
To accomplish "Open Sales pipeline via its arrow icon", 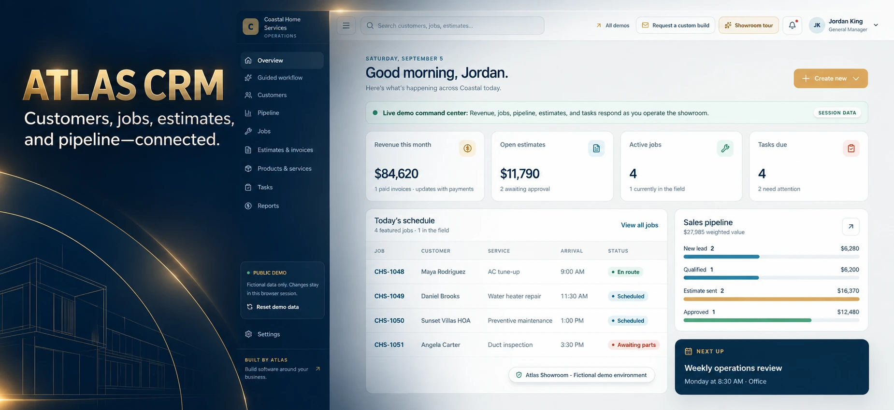I will tap(851, 227).
